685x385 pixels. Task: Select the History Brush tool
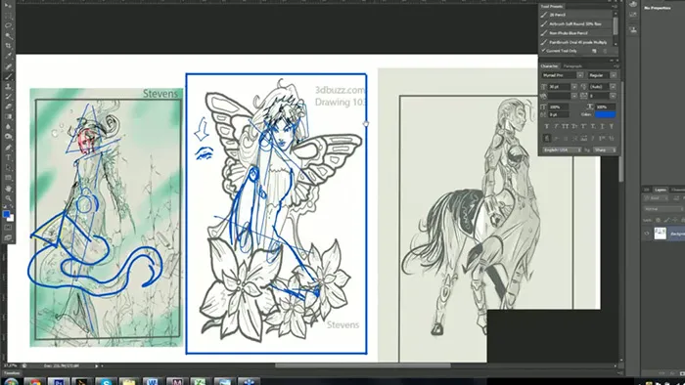click(x=8, y=97)
